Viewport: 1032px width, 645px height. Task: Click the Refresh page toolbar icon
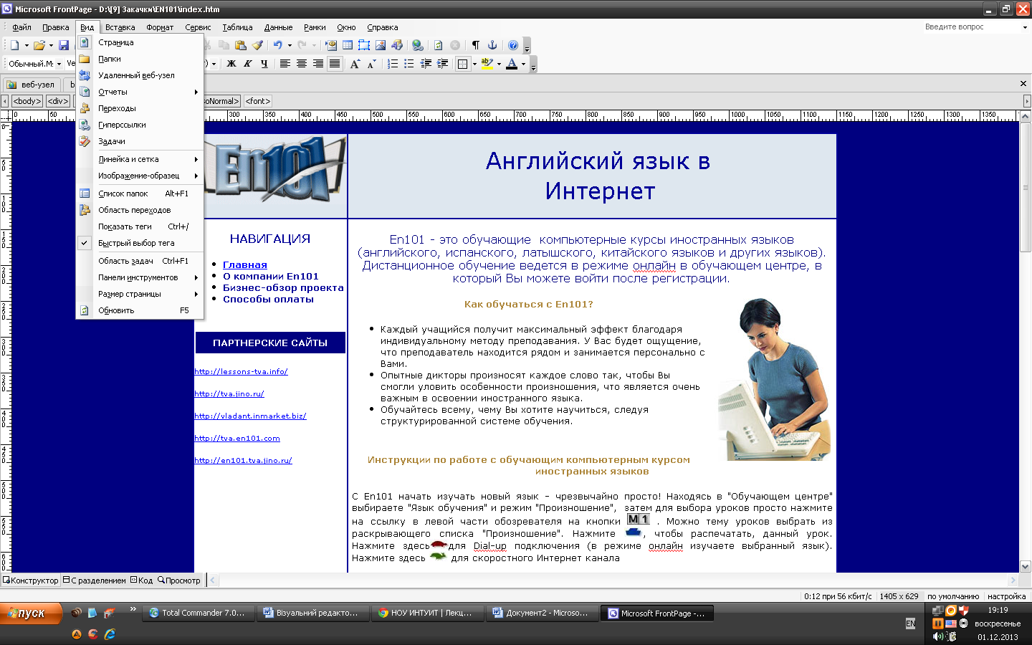[x=439, y=45]
